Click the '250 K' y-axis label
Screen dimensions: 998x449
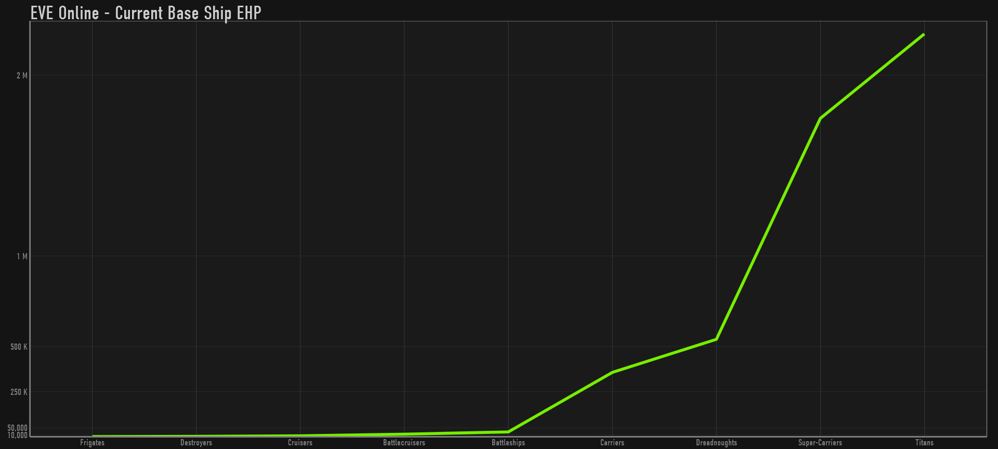point(19,392)
